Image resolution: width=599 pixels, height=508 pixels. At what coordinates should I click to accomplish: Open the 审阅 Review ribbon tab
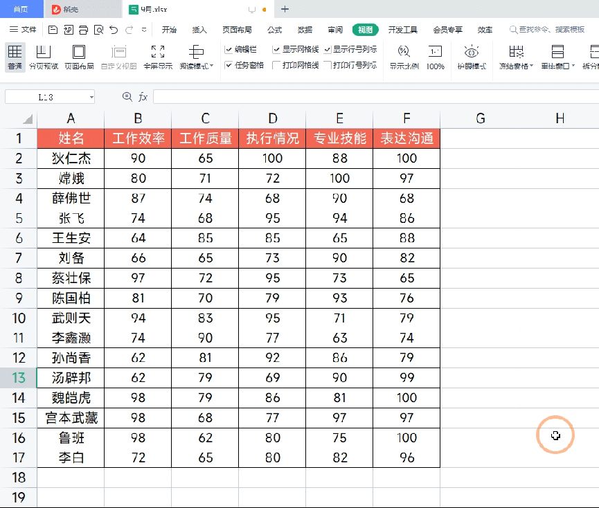335,30
